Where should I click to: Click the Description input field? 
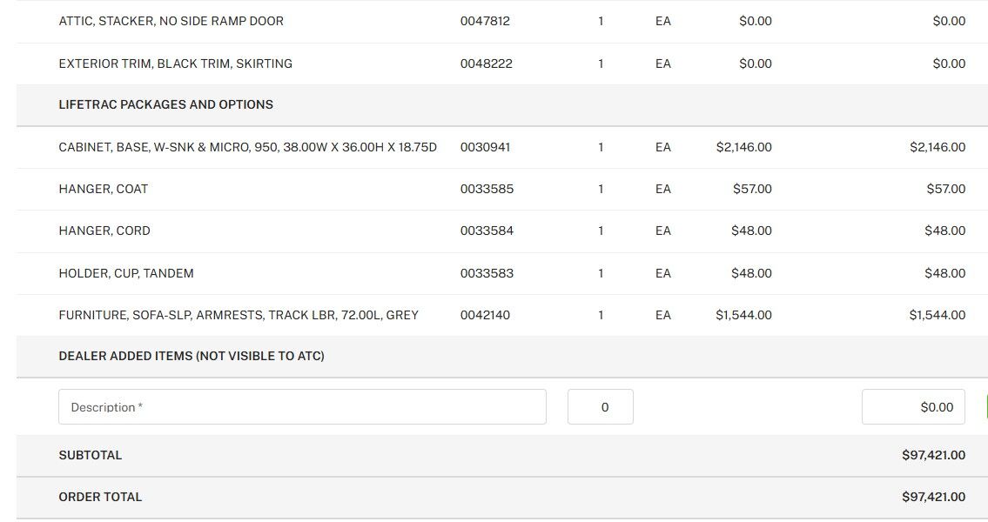point(301,407)
